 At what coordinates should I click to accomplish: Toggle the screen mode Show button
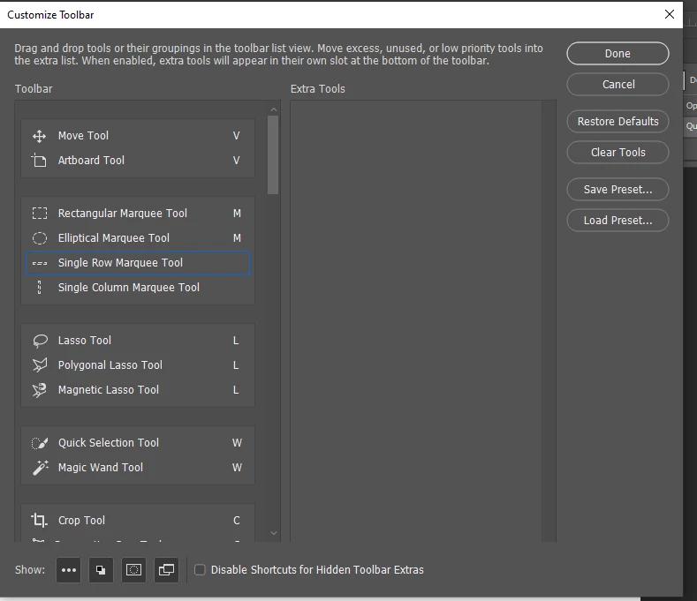click(x=166, y=570)
